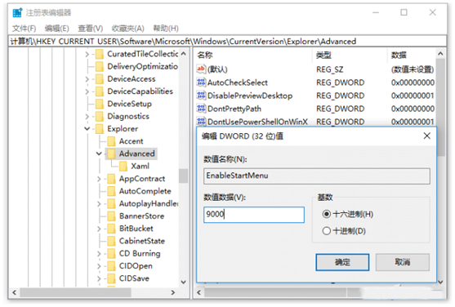Expand the DeviceCapabilities tree node

[87, 91]
